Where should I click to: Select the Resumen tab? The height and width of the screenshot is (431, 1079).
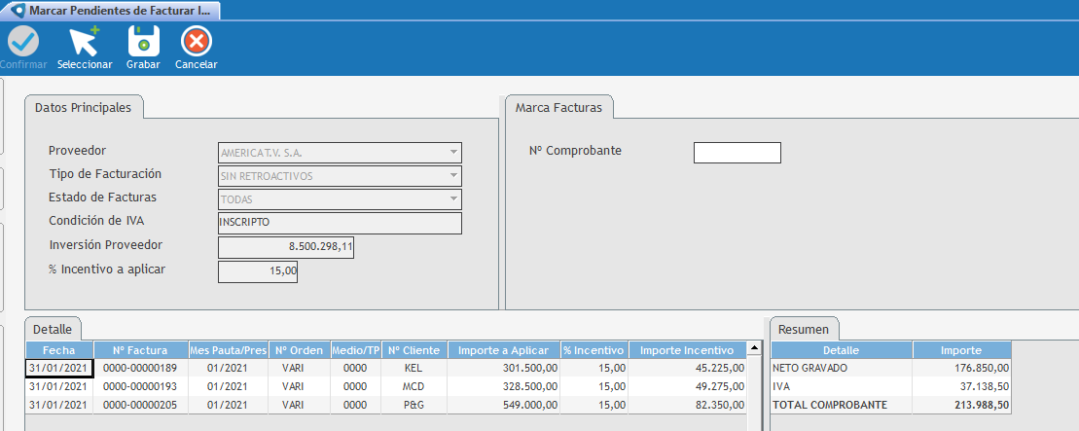click(x=805, y=329)
